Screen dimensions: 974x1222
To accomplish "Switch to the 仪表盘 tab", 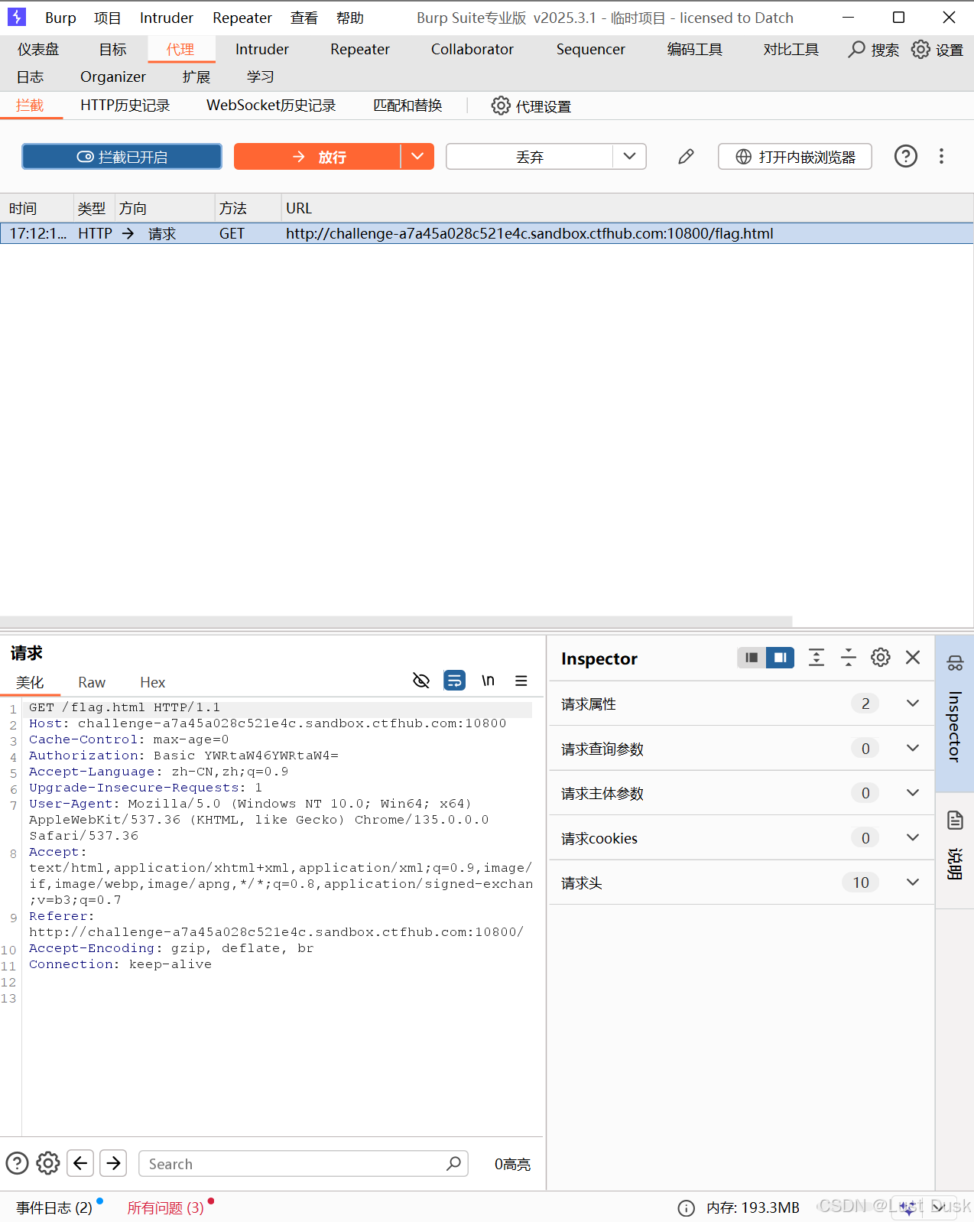I will point(38,49).
